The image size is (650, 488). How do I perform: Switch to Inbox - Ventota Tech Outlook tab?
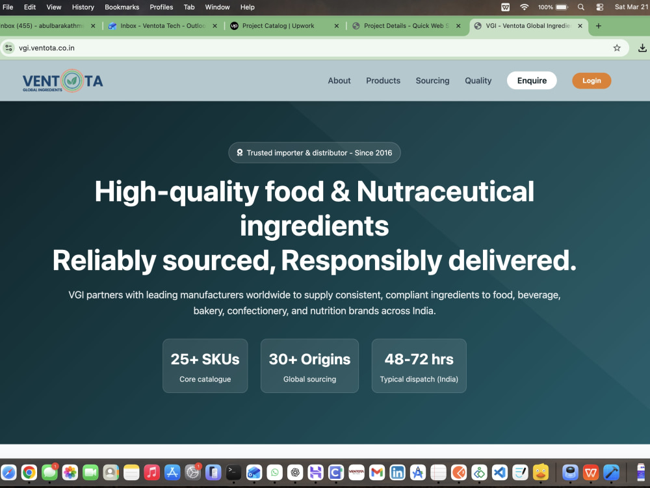point(162,26)
